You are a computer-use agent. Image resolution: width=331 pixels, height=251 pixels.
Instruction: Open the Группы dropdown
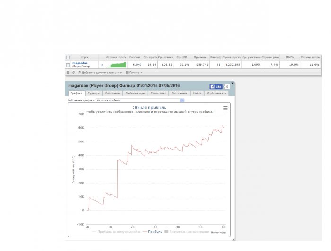click(134, 72)
